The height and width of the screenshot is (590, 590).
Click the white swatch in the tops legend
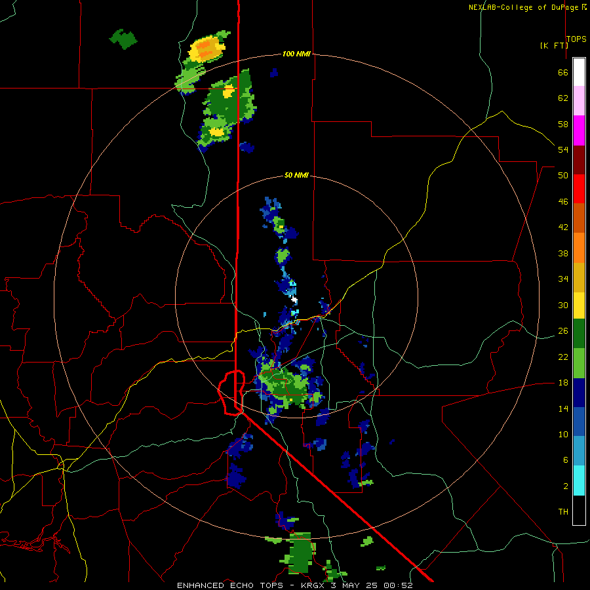[x=579, y=72]
